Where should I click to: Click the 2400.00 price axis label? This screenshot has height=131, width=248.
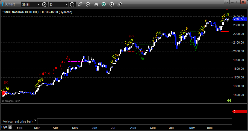point(238,17)
